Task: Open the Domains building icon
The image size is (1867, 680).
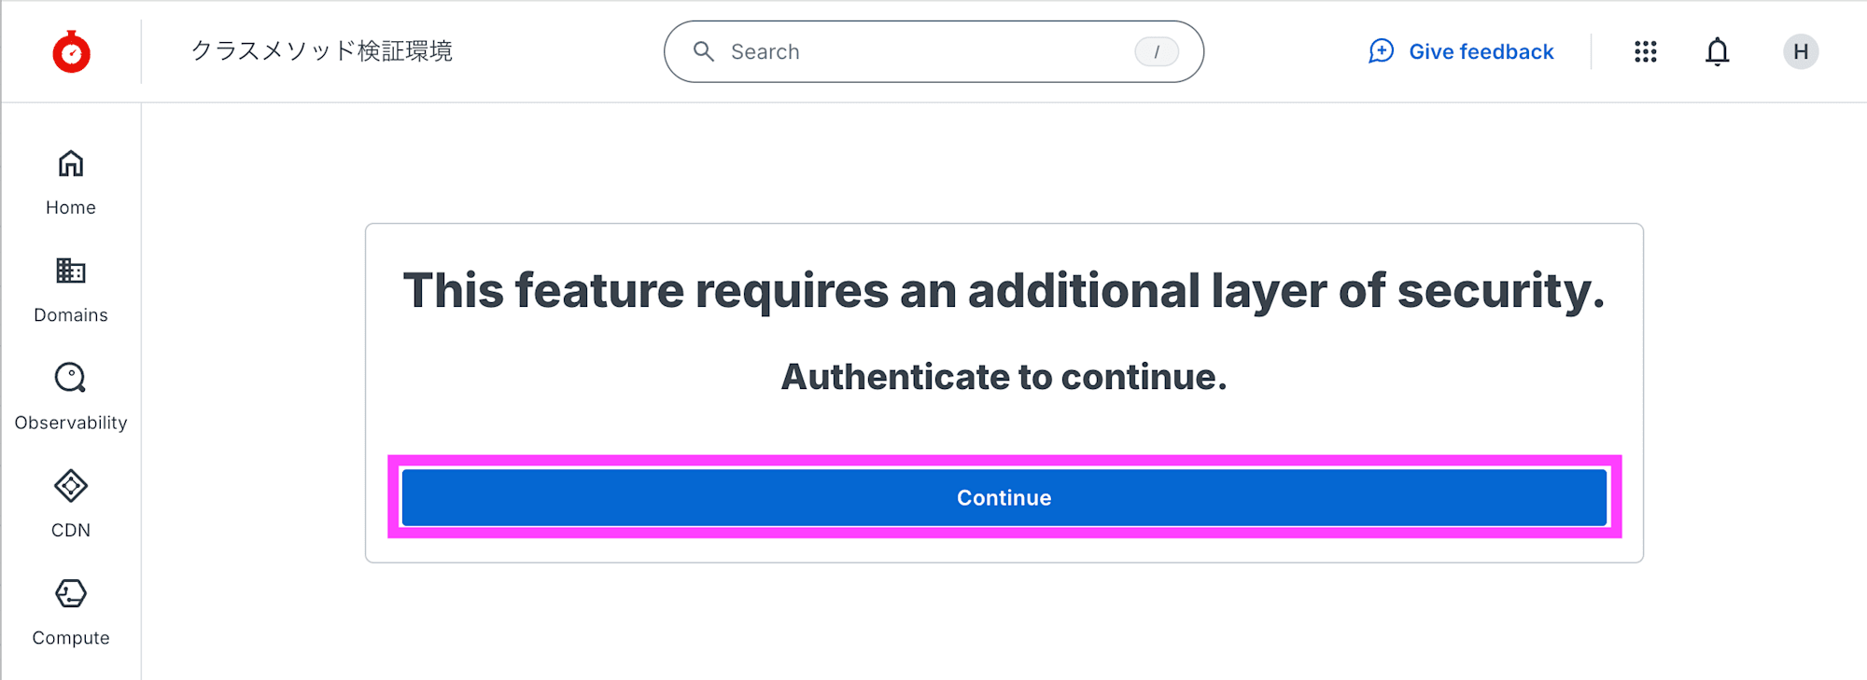Action: [x=71, y=271]
